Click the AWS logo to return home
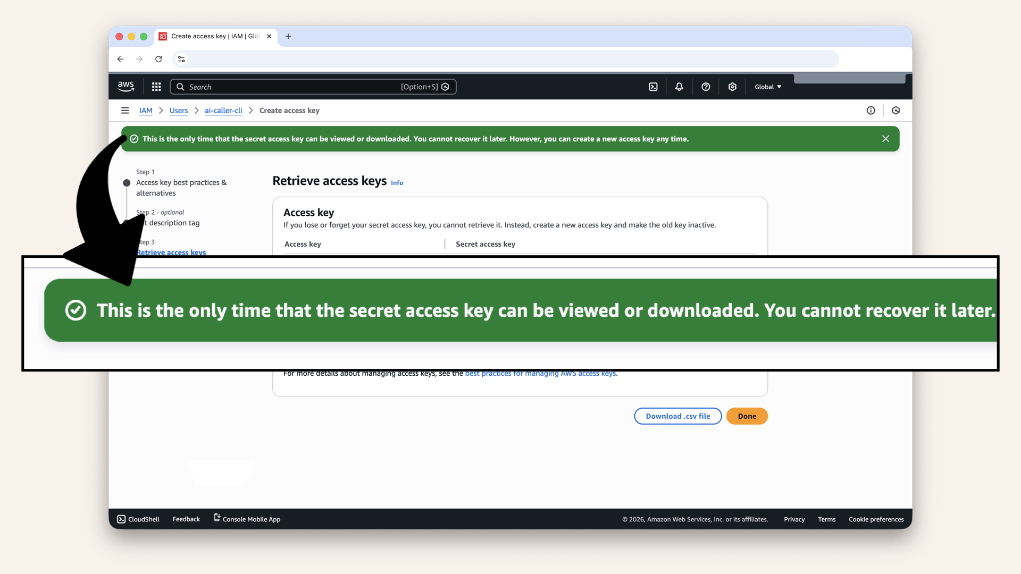Screen dimensions: 1021x574 point(125,86)
